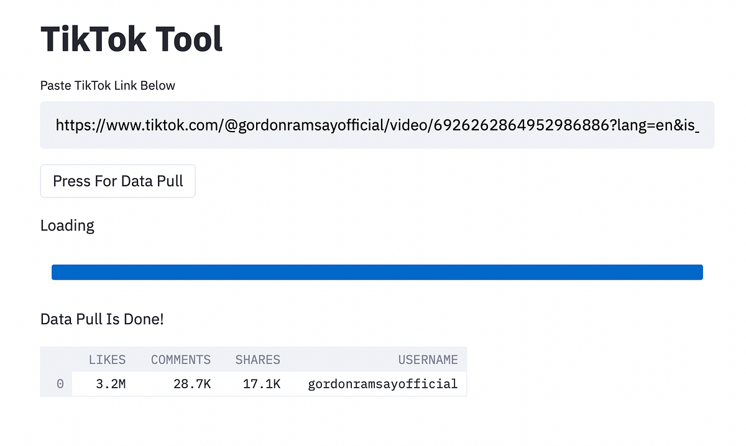Viewport: 746px width, 446px height.
Task: Click the LIKES column header
Action: [107, 360]
